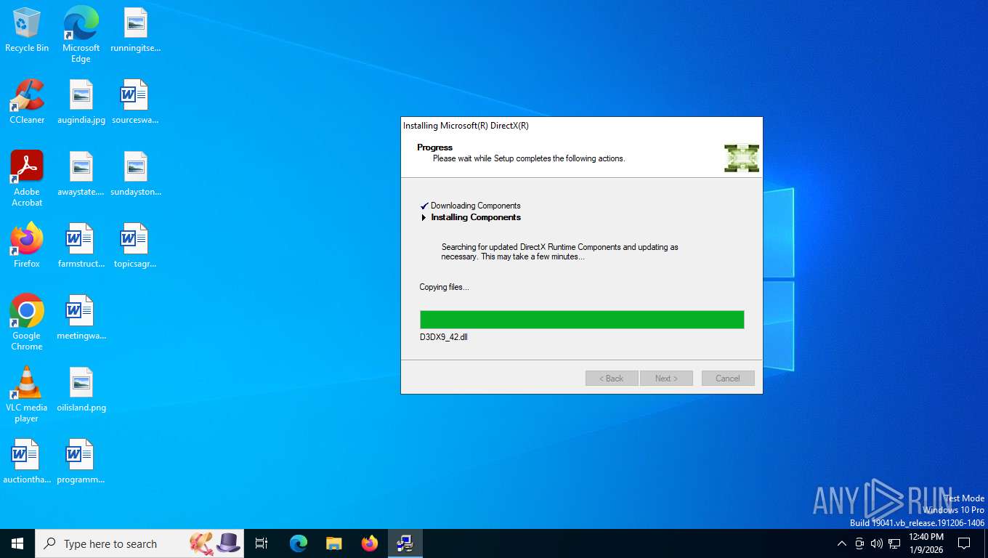Open the Windows Start menu
Viewport: 988px width, 558px height.
[17, 543]
